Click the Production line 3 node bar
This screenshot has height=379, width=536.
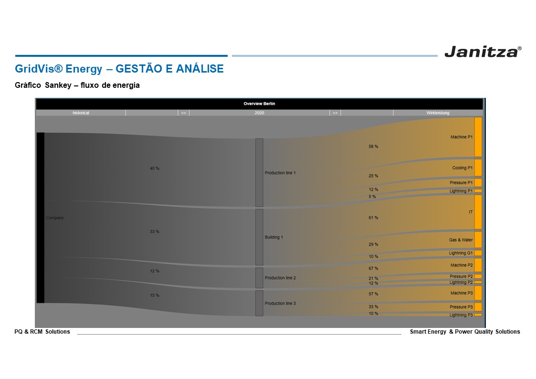pos(259,303)
